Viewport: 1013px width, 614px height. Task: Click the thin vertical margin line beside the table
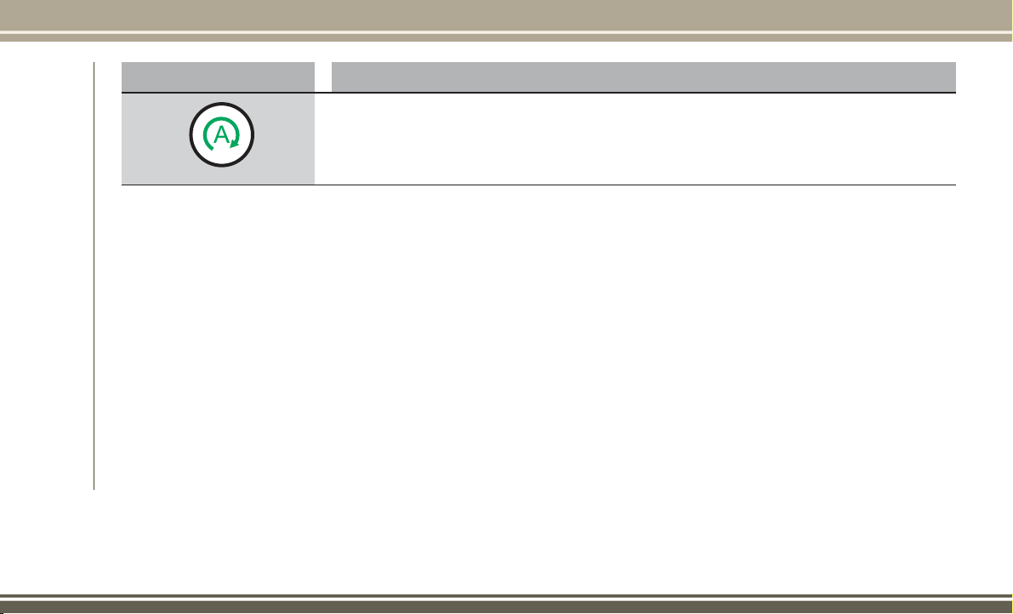coord(94,276)
